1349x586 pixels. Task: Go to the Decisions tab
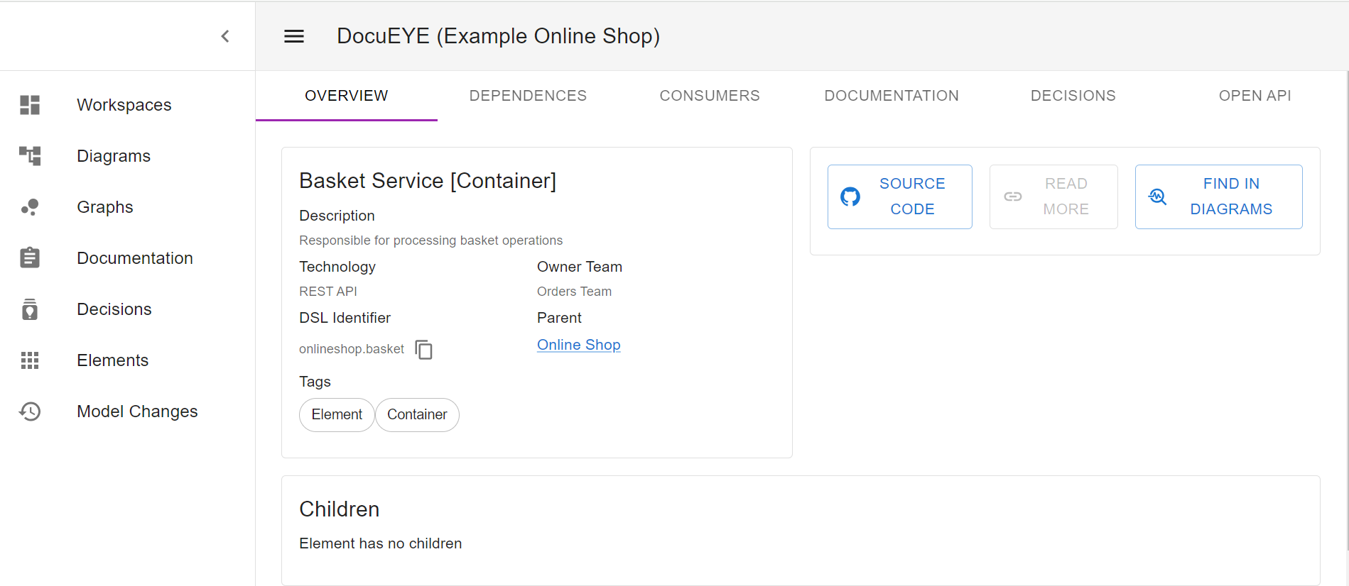1073,96
